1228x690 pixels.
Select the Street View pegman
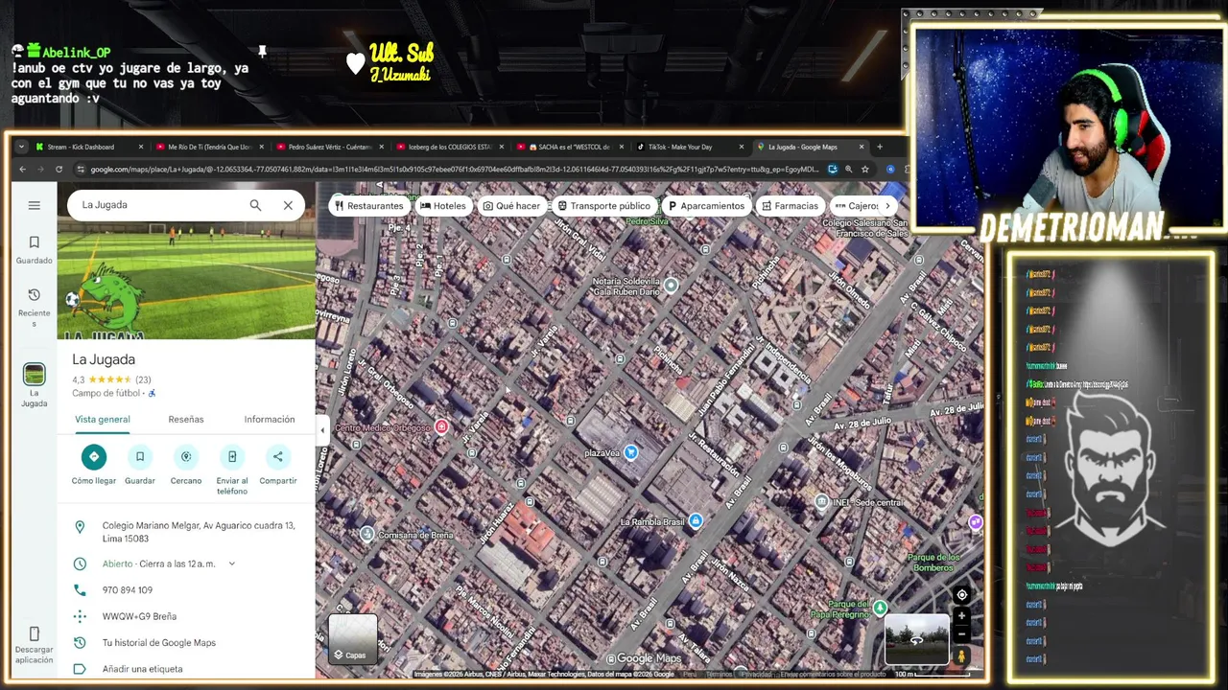pyautogui.click(x=961, y=656)
